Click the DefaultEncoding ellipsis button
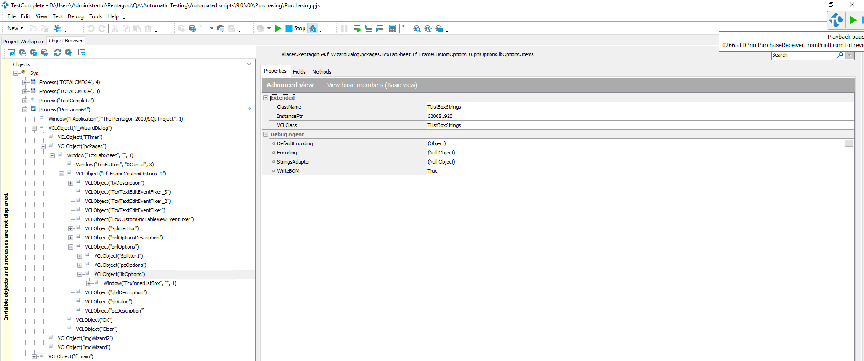Image resolution: width=864 pixels, height=361 pixels. (848, 143)
